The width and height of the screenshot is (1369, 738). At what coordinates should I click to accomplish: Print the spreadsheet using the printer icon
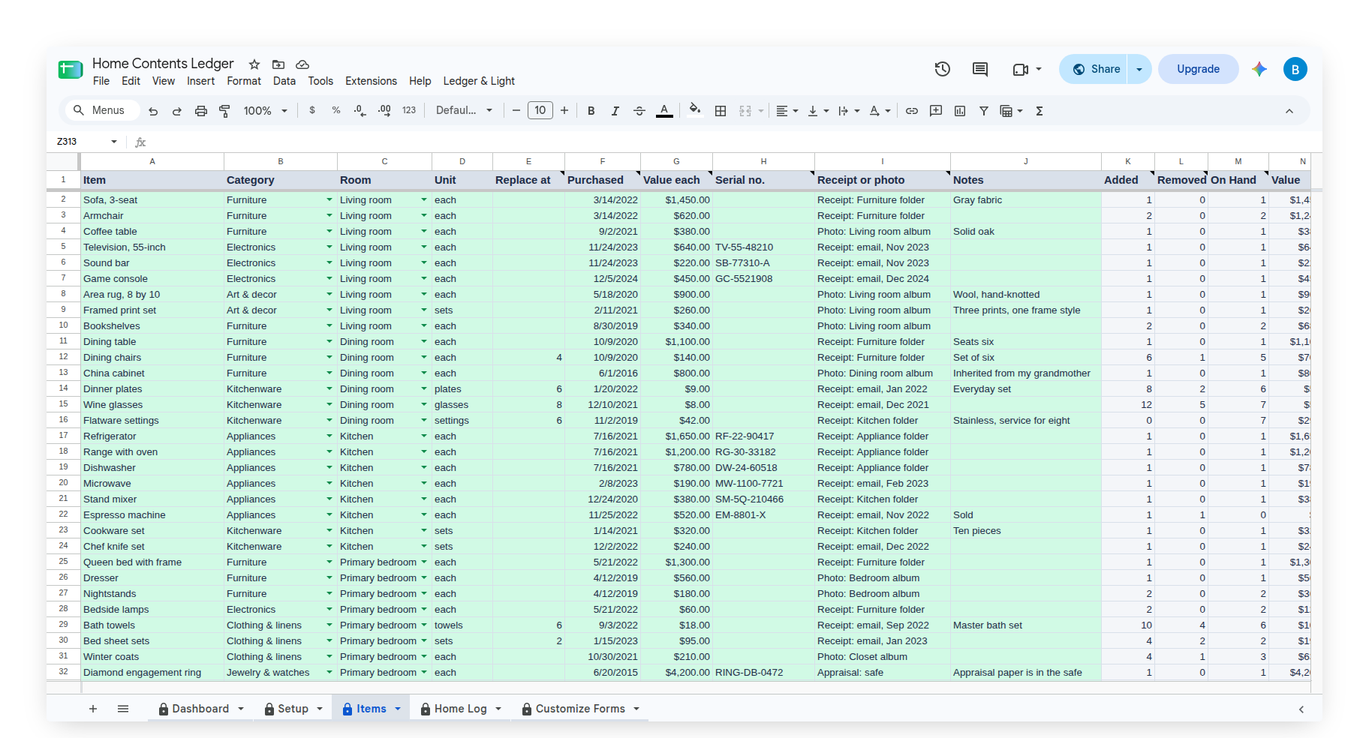pyautogui.click(x=201, y=111)
